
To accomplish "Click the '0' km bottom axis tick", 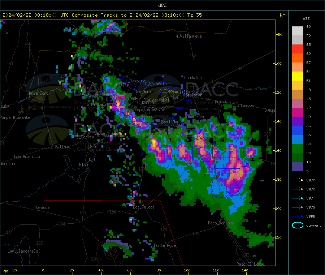I will [43, 270].
